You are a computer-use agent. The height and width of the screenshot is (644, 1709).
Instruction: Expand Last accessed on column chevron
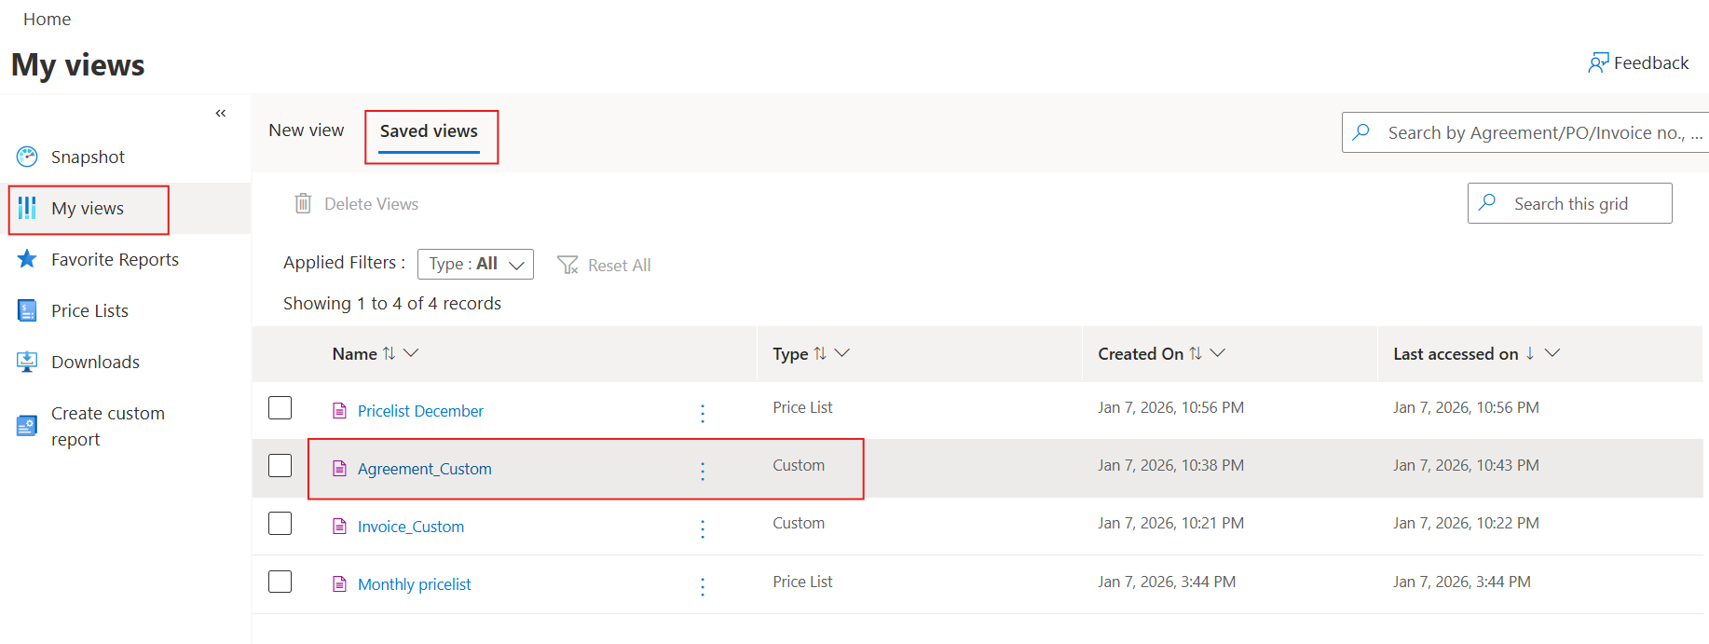1552,353
